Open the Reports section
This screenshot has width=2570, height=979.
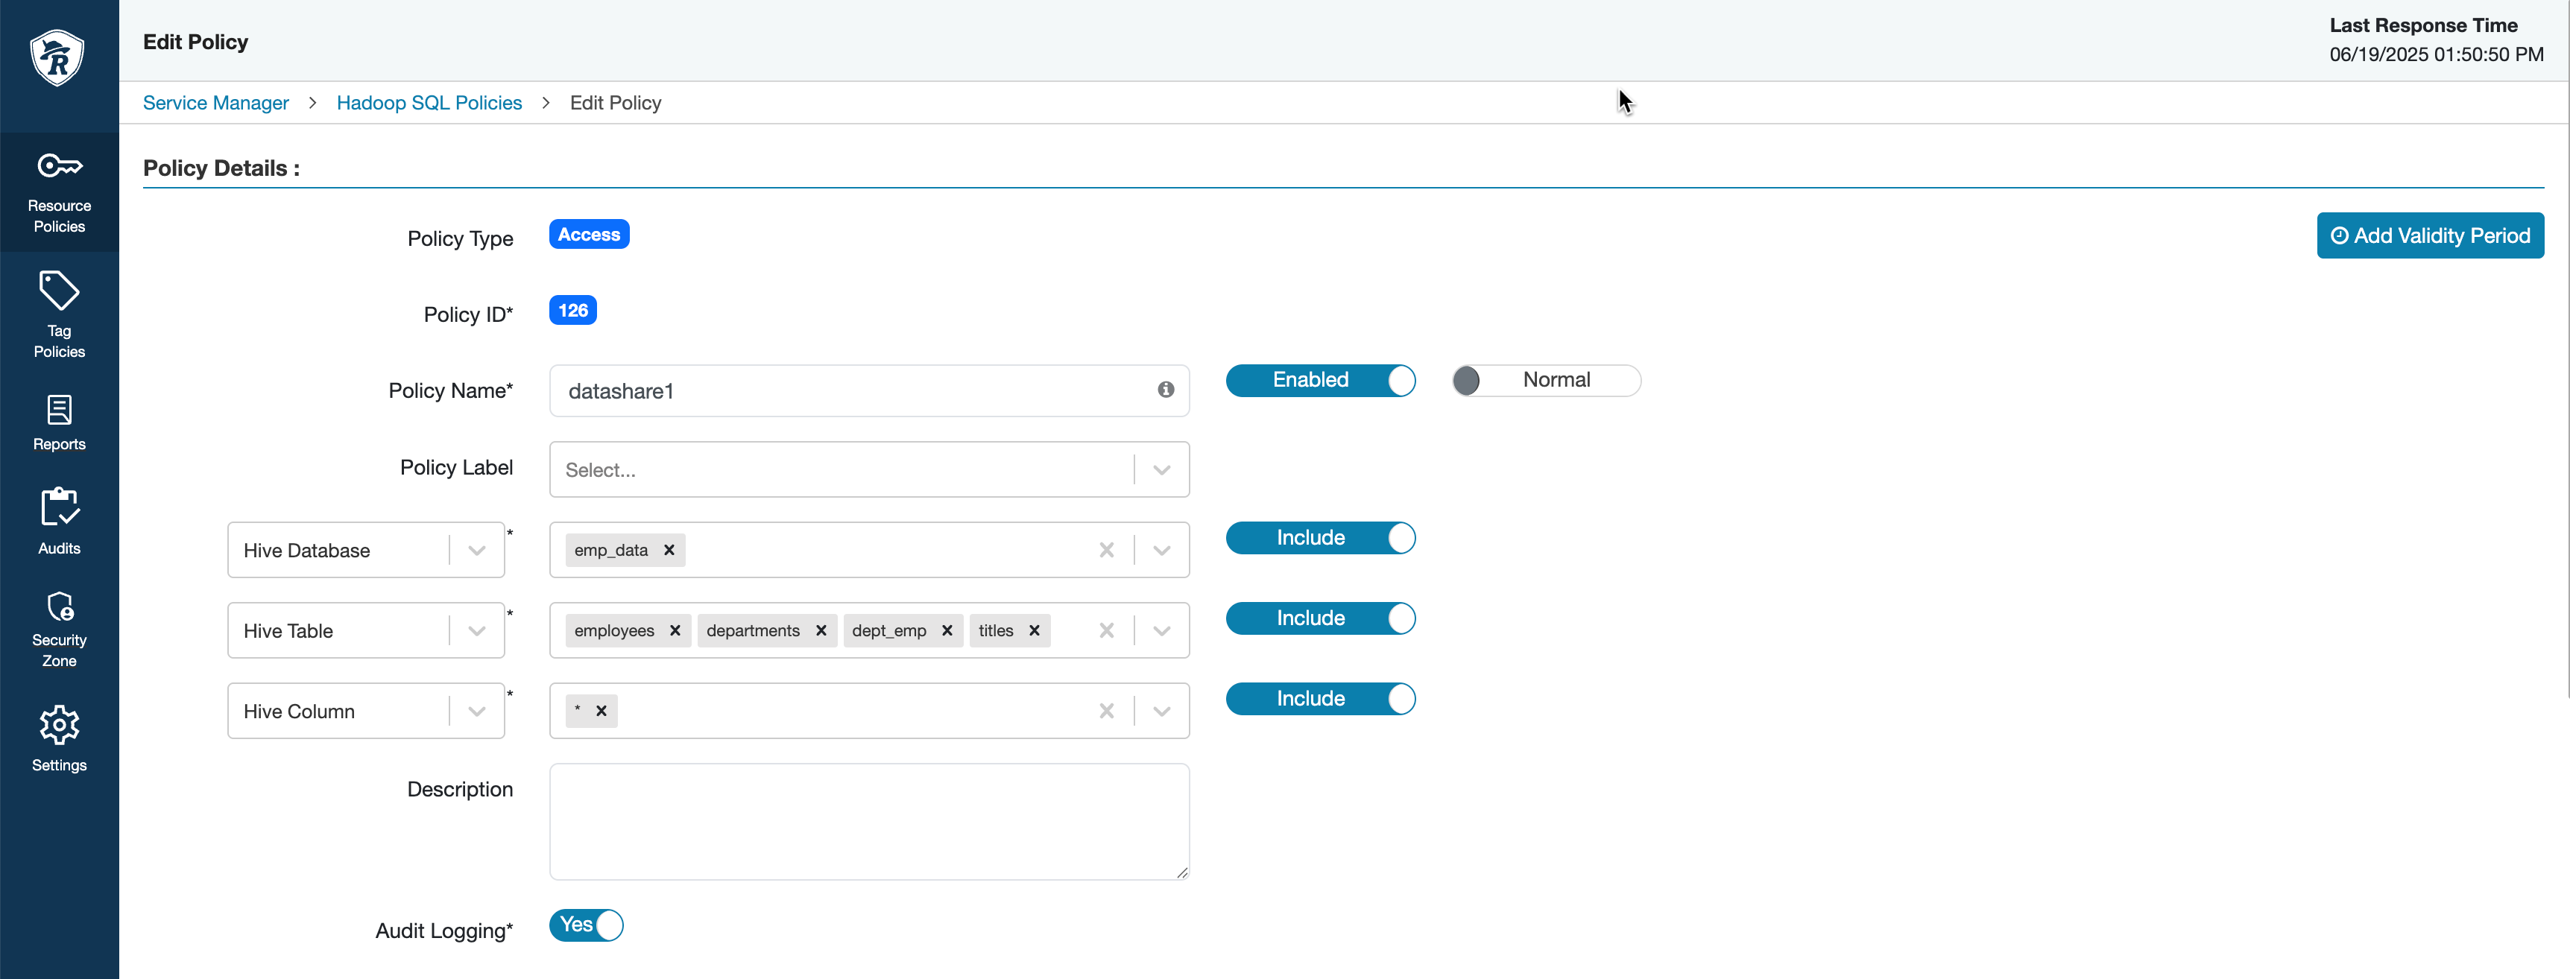tap(59, 422)
